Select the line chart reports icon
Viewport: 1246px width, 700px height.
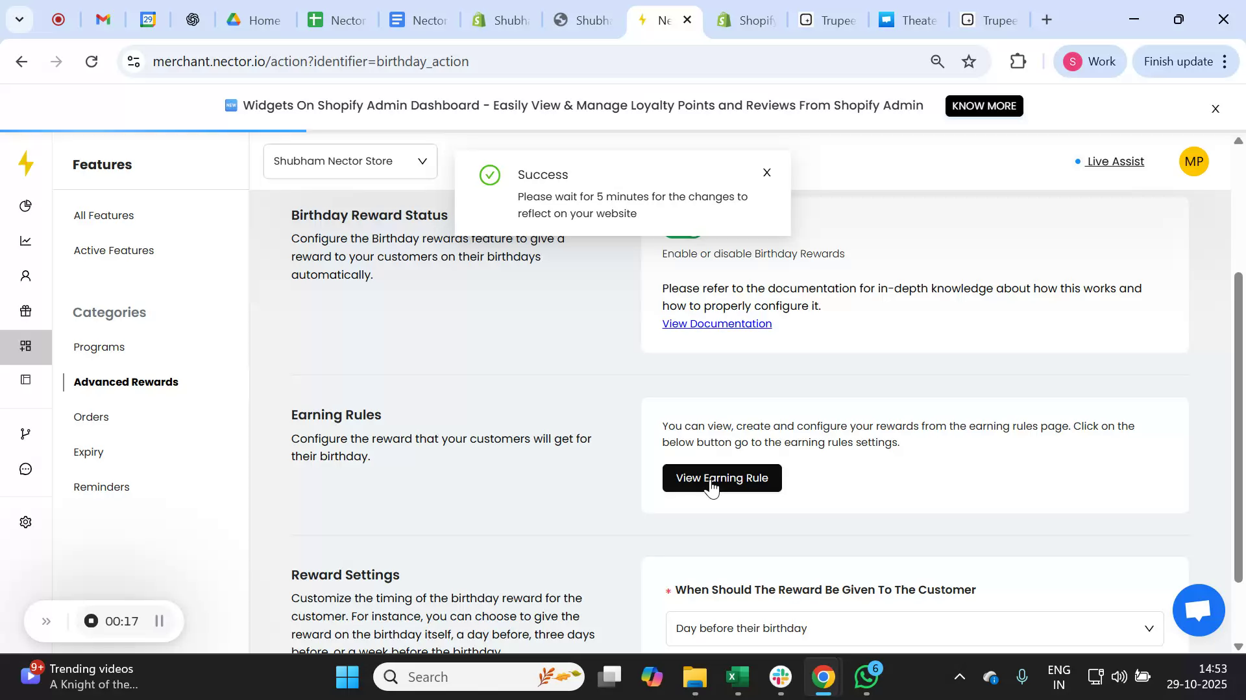pos(26,240)
